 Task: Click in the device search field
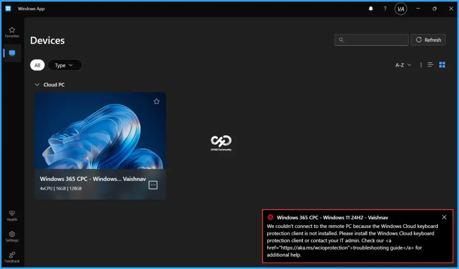tap(372, 40)
